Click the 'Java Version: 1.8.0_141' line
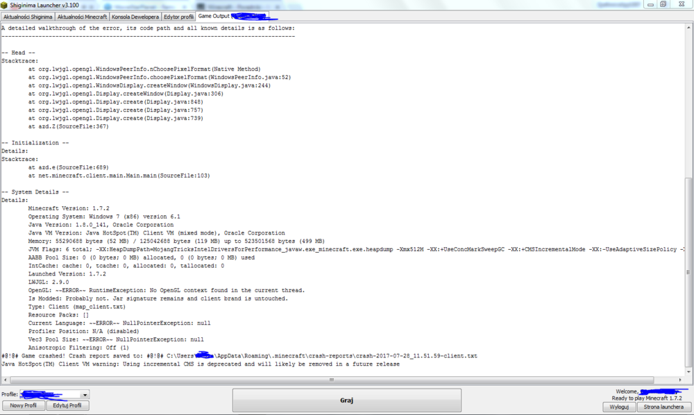694x415 pixels. (x=101, y=225)
